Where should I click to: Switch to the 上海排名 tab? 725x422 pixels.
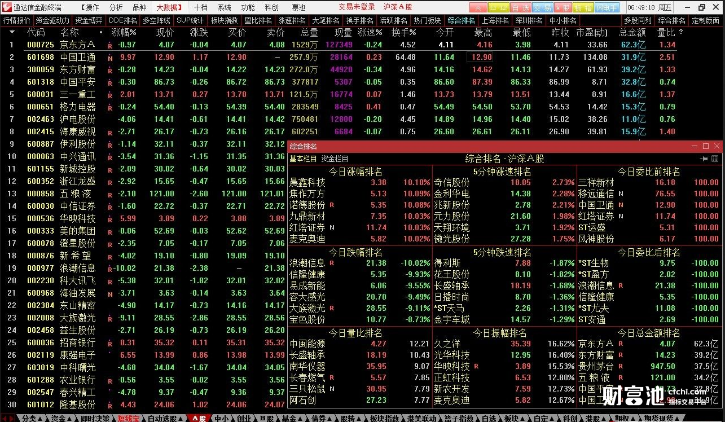click(x=495, y=20)
